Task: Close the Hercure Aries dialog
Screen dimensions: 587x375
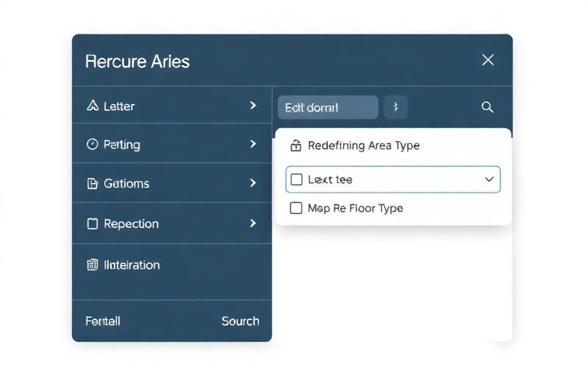Action: coord(488,60)
